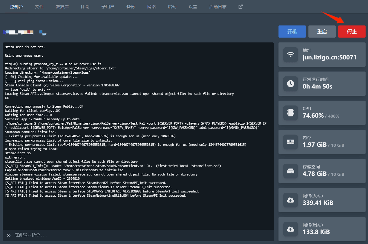Click the external link icon in the tab bar
This screenshot has width=368, height=244.
click(241, 7)
